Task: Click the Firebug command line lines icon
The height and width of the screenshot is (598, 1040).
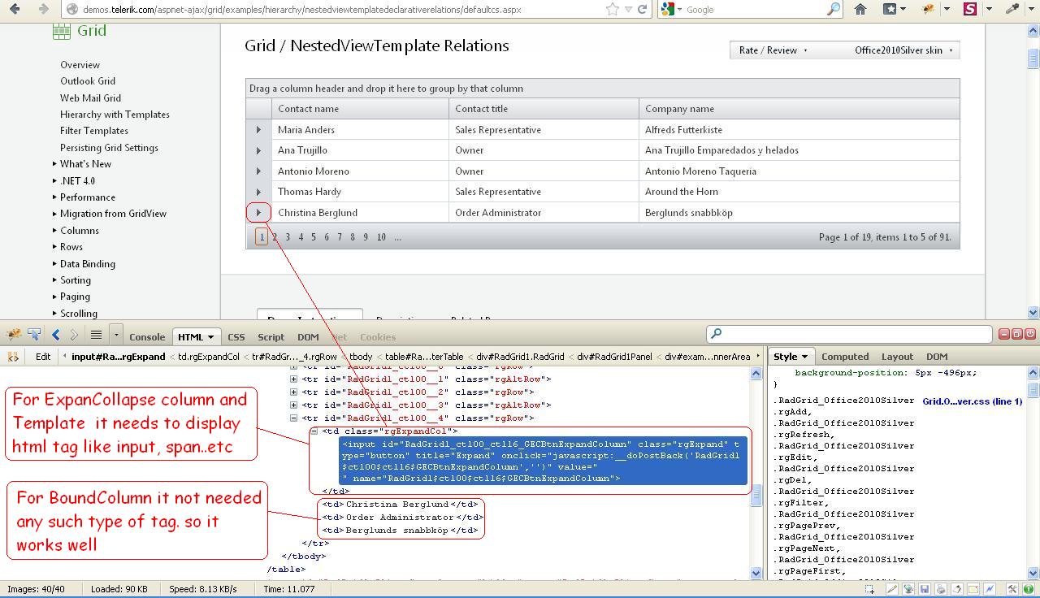Action: pos(96,334)
